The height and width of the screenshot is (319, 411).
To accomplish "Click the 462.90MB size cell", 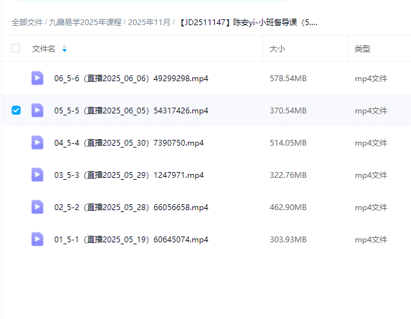I will pyautogui.click(x=288, y=207).
